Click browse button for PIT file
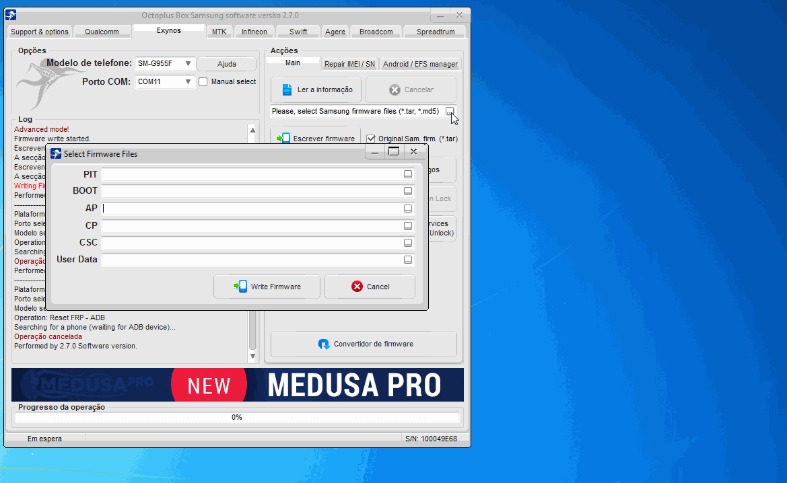 pos(407,174)
